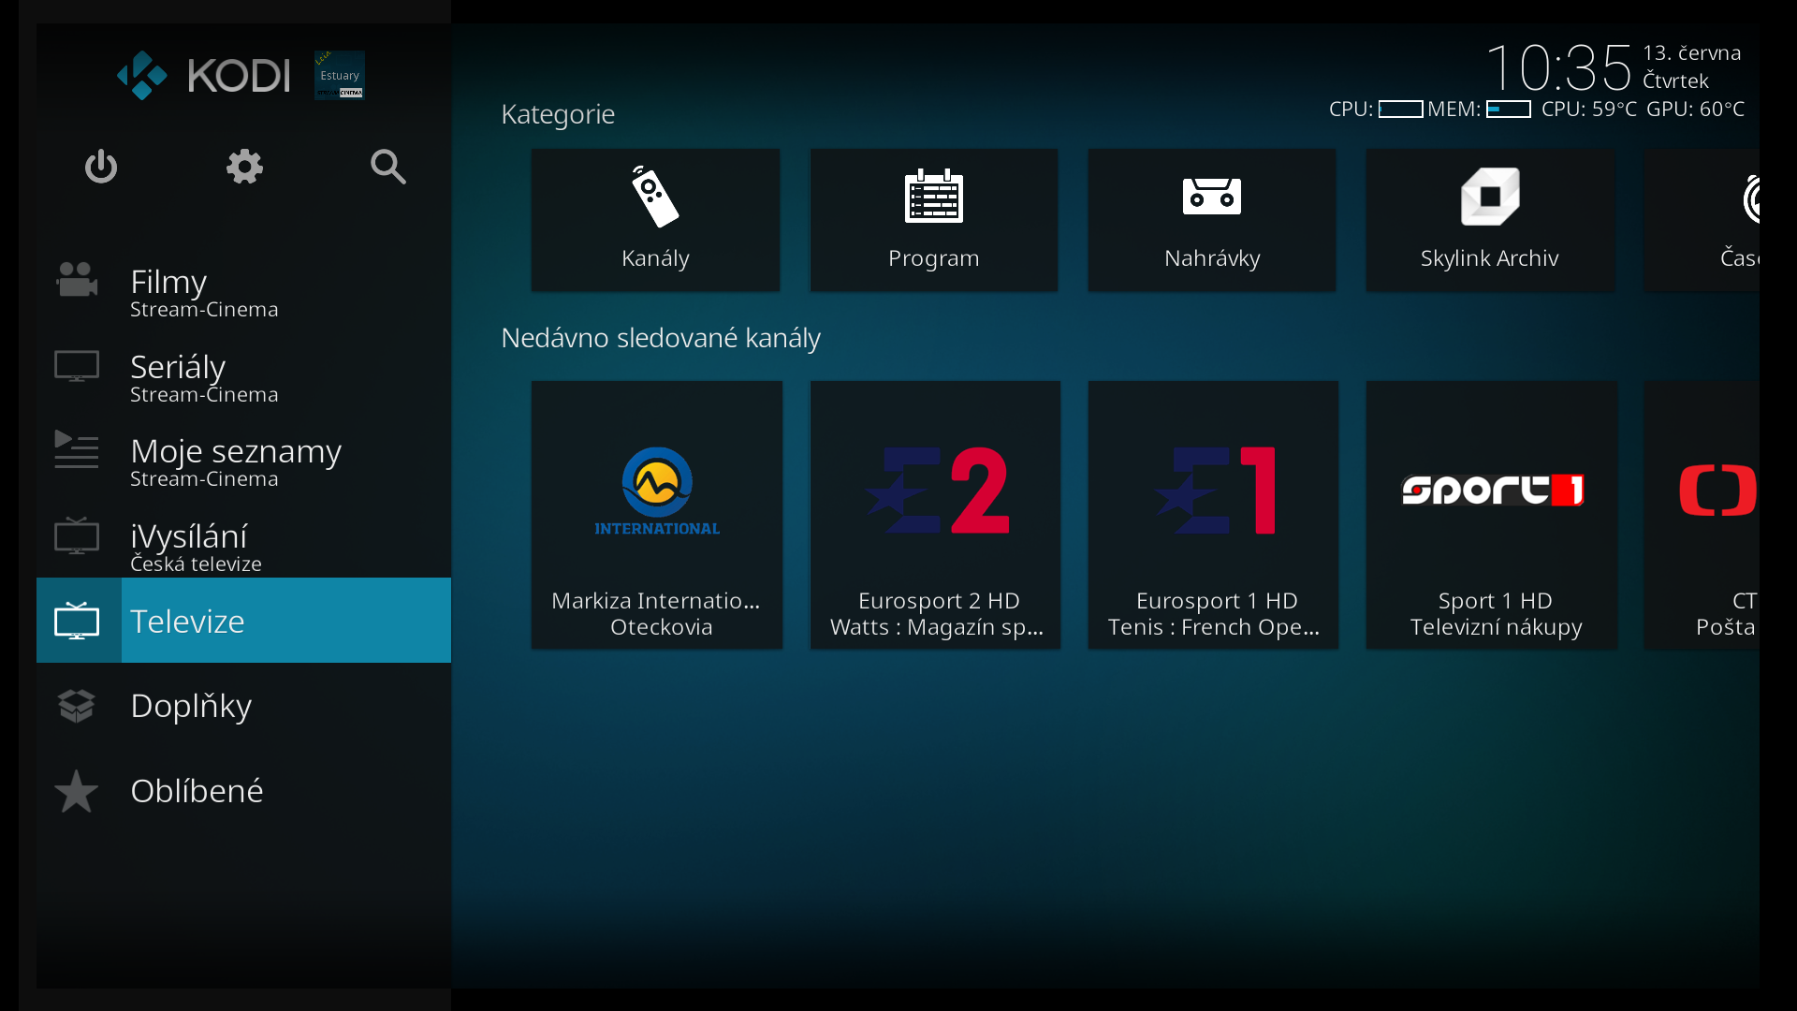Viewport: 1797px width, 1011px height.
Task: Select the highlighted Televize item
Action: 243,621
